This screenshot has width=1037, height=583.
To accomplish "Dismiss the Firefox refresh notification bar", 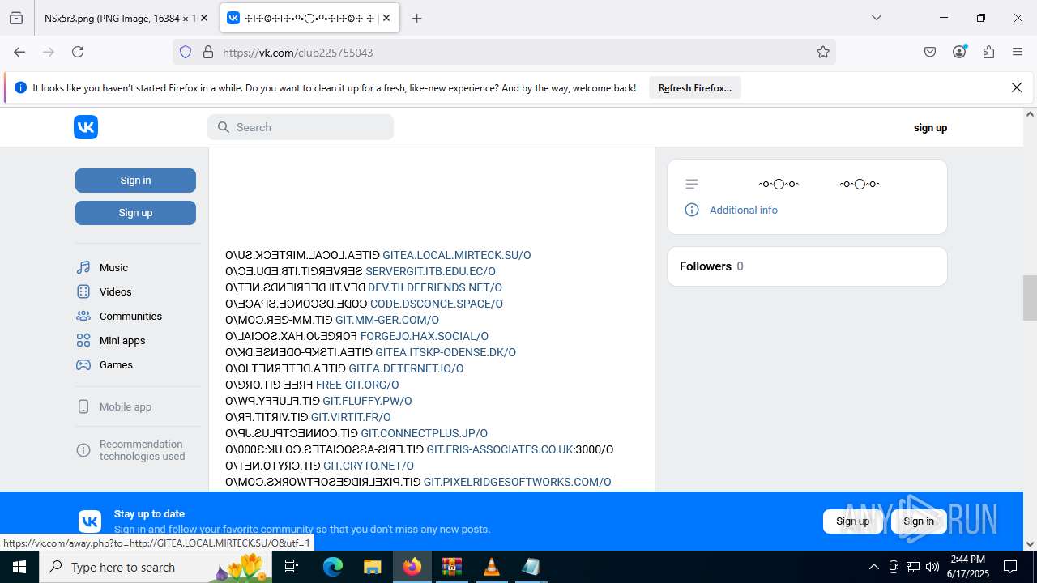I will (x=1017, y=87).
